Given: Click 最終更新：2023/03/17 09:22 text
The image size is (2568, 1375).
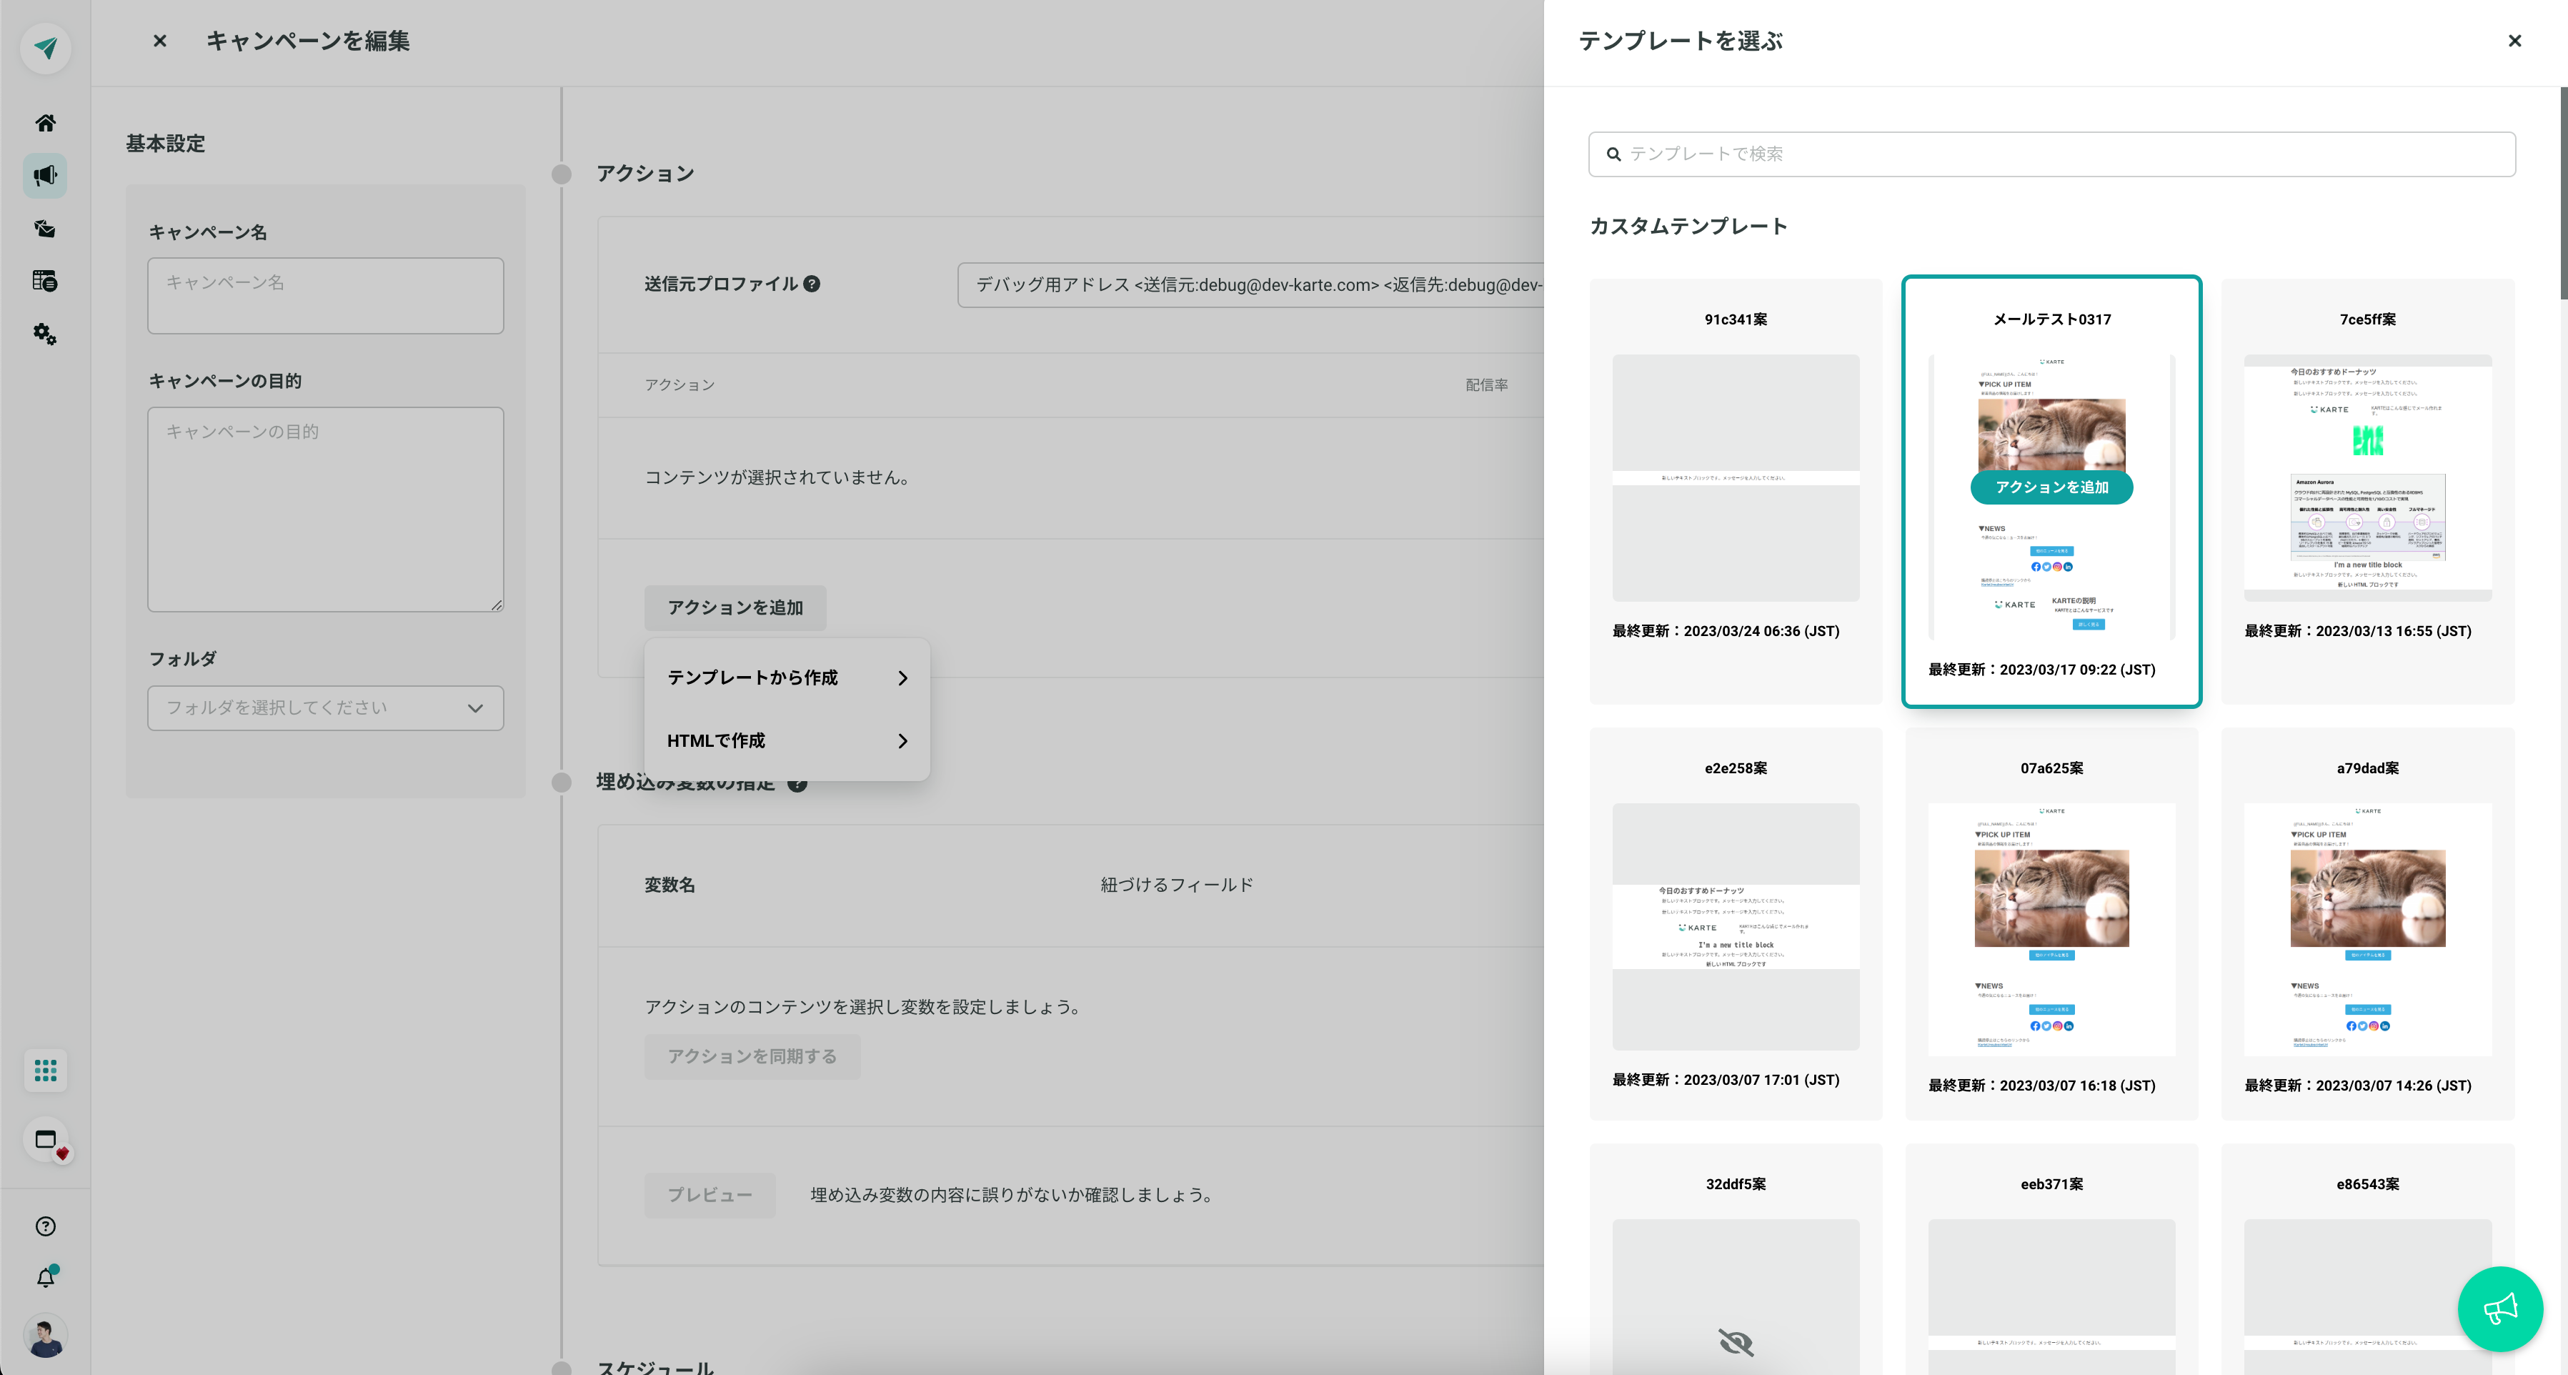Looking at the screenshot, I should click(x=2041, y=670).
